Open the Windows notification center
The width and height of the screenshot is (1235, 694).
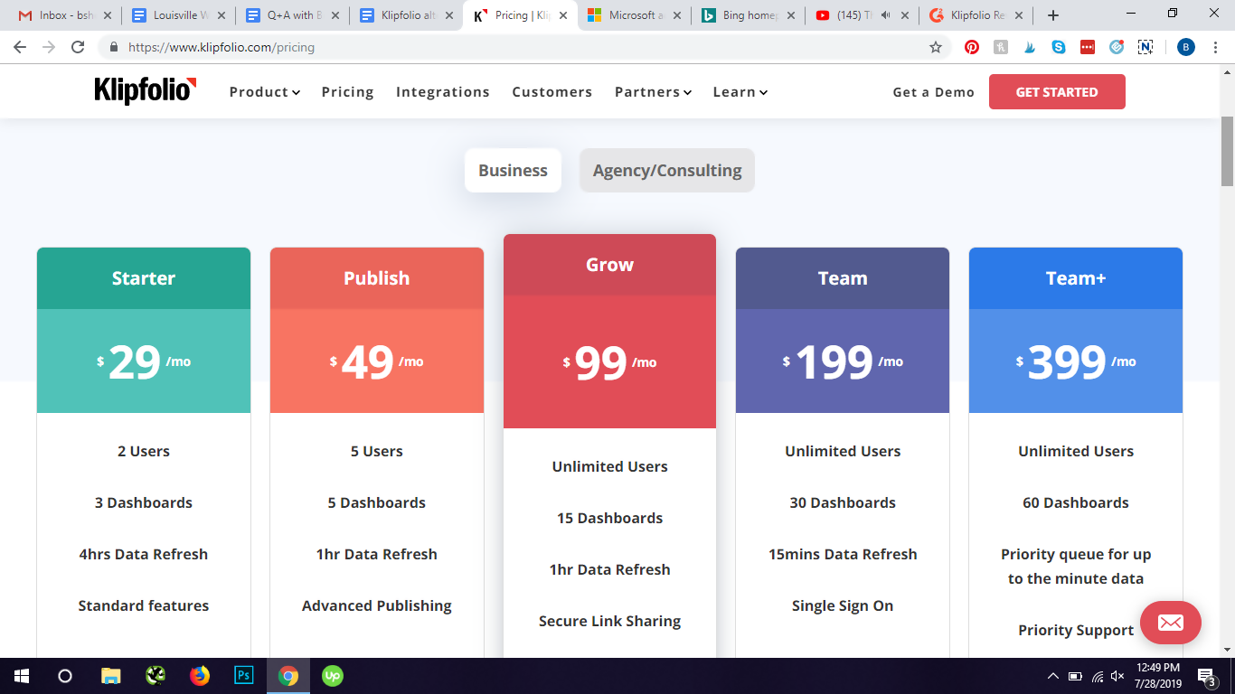coord(1207,676)
